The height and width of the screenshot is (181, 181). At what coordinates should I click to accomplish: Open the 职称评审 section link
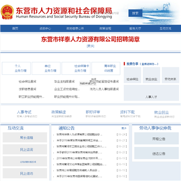(93, 112)
